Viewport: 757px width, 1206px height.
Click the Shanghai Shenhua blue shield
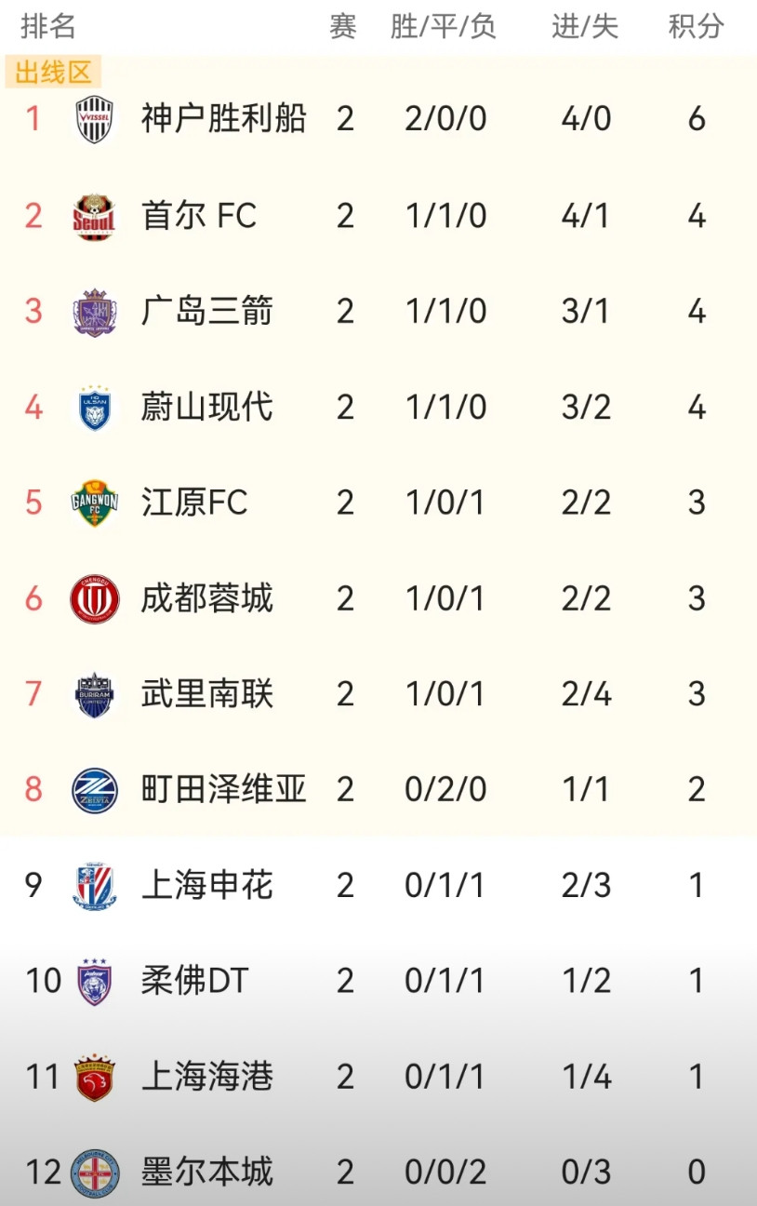tap(94, 886)
